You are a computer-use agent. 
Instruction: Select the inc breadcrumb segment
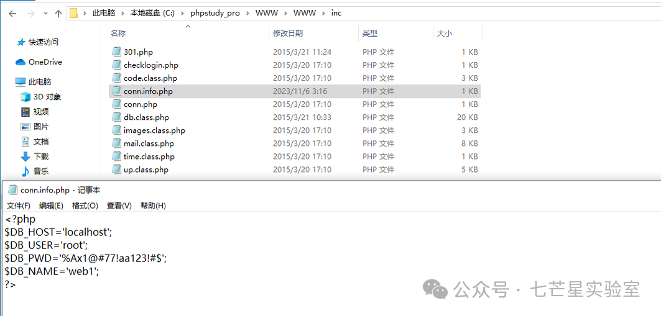point(336,13)
